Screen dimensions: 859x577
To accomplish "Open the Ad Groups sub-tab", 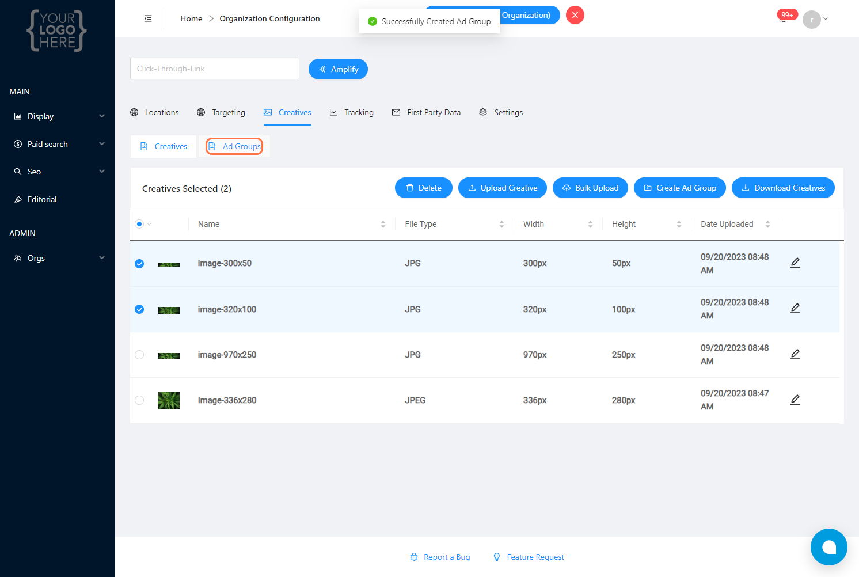I will tap(235, 146).
